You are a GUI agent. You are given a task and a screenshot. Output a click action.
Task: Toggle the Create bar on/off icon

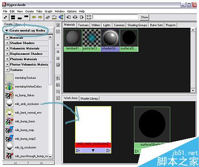(x=5, y=17)
